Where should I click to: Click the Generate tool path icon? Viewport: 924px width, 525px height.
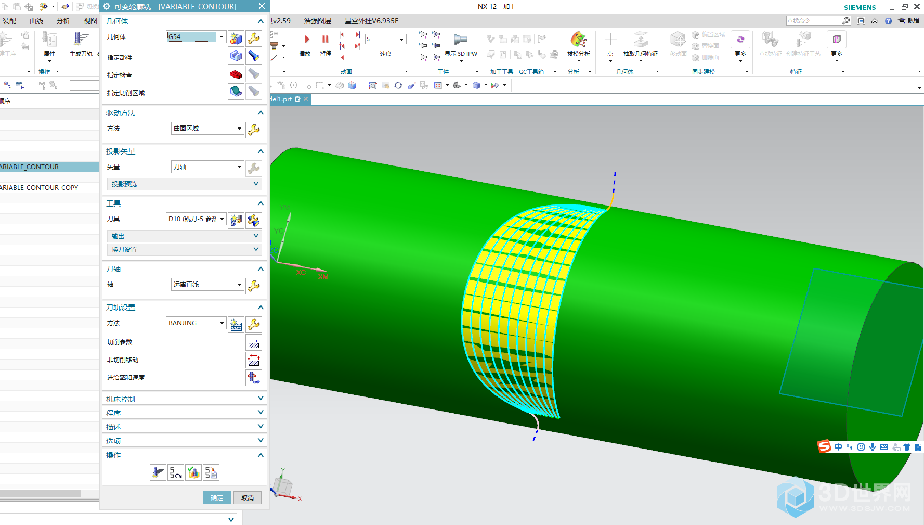(158, 472)
